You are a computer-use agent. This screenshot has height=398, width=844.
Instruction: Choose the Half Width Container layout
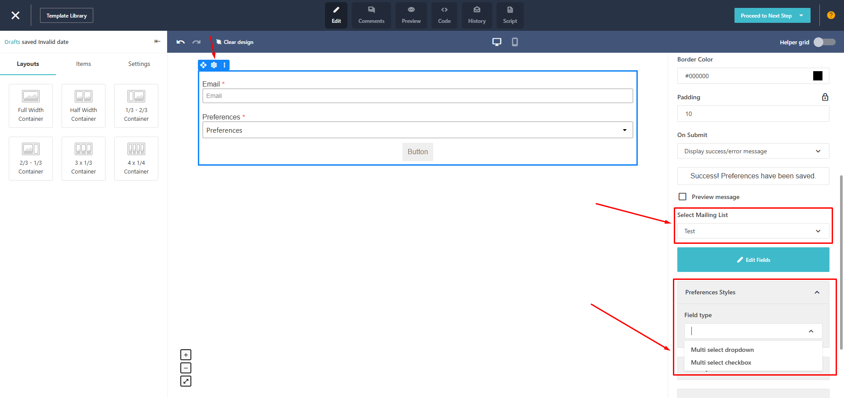tap(84, 106)
